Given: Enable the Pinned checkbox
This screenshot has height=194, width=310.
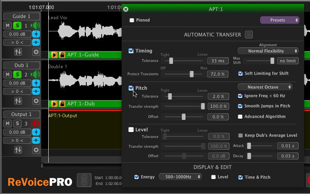Looking at the screenshot, I should coord(132,20).
